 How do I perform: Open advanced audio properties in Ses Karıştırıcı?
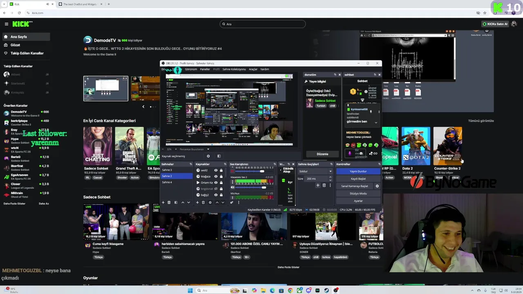click(232, 203)
